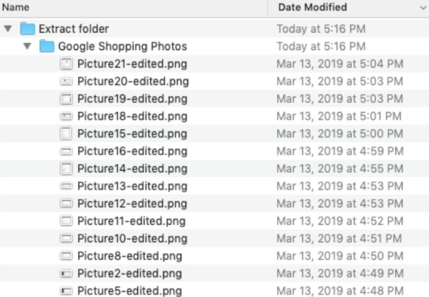Click the Picture2-edited.png file icon

pyautogui.click(x=66, y=274)
